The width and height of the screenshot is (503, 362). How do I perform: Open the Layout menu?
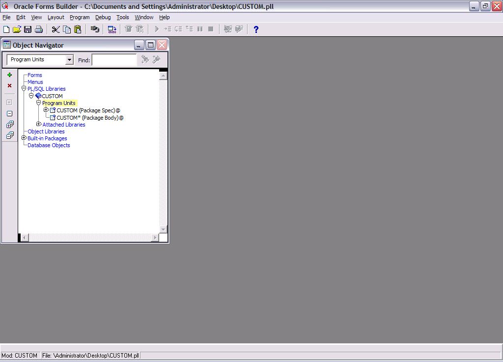tap(56, 17)
